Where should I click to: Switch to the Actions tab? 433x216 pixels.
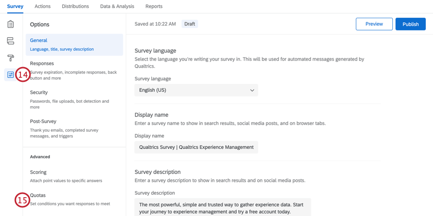click(x=42, y=7)
